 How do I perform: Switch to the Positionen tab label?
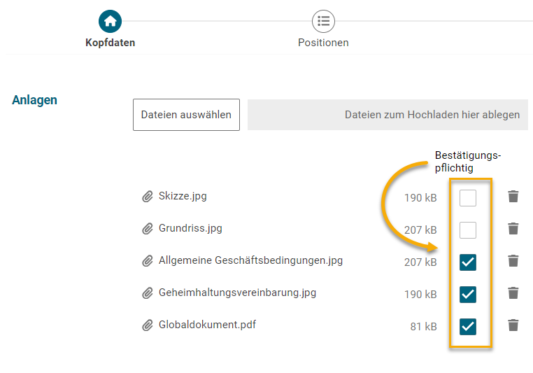pos(323,43)
